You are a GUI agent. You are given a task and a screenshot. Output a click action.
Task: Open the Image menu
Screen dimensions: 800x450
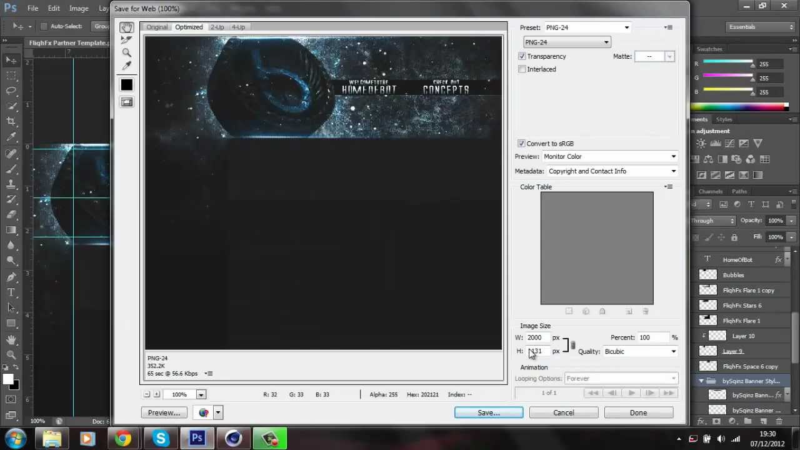[79, 8]
